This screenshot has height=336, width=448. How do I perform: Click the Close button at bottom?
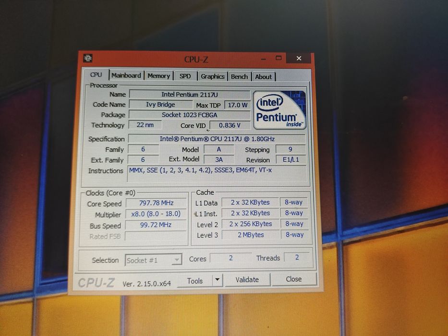[x=294, y=279]
